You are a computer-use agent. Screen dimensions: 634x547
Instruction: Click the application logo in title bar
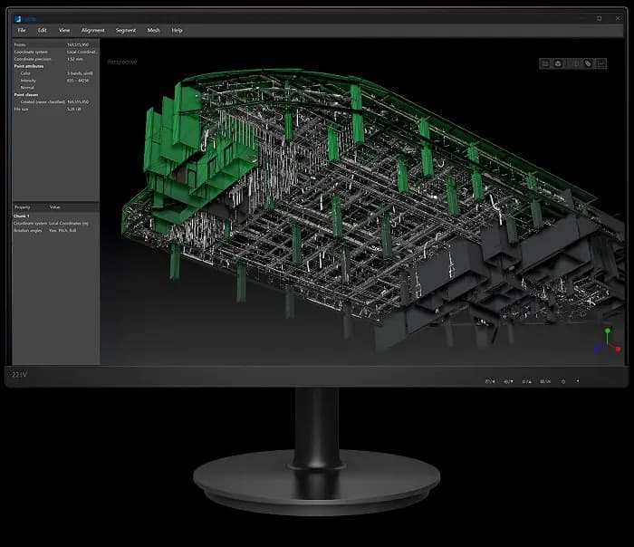pyautogui.click(x=18, y=18)
